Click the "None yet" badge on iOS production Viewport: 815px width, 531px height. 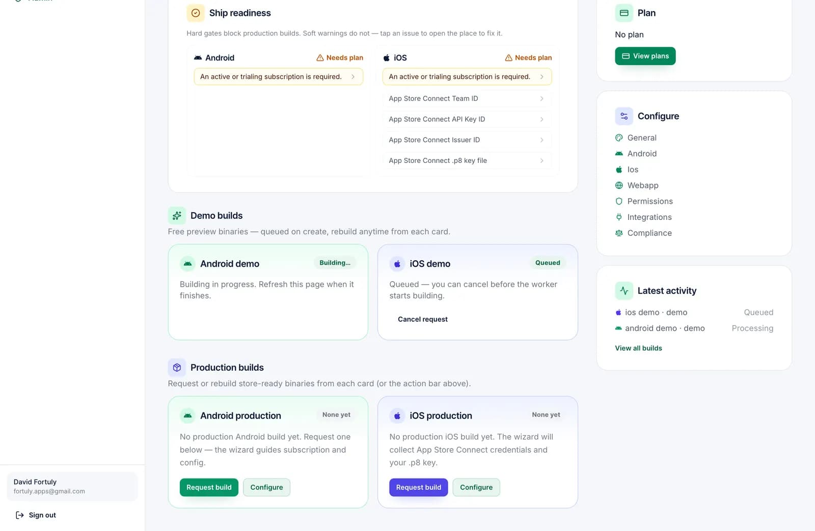[x=546, y=415]
